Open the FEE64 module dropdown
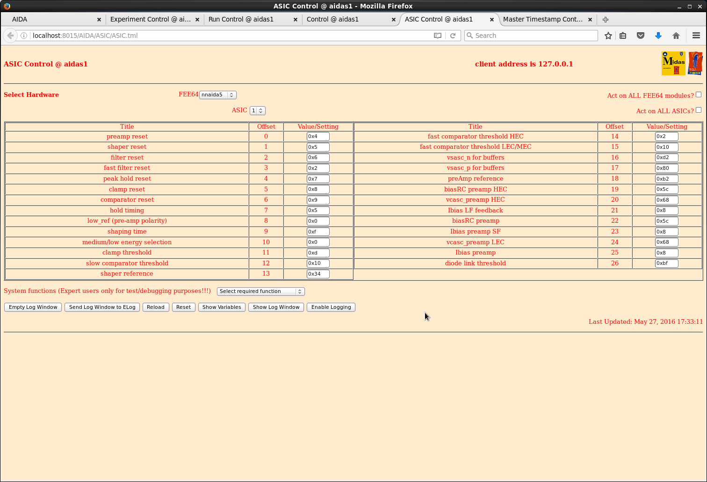This screenshot has width=707, height=482. (x=218, y=95)
